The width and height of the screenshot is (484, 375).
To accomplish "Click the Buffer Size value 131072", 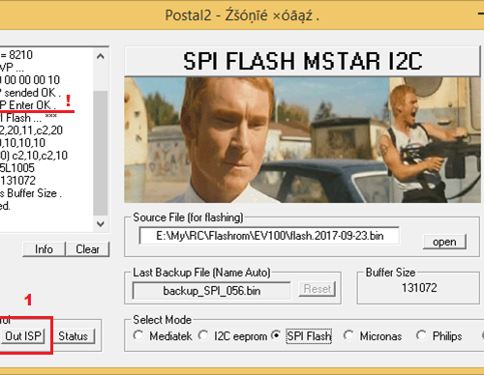I will point(419,287).
